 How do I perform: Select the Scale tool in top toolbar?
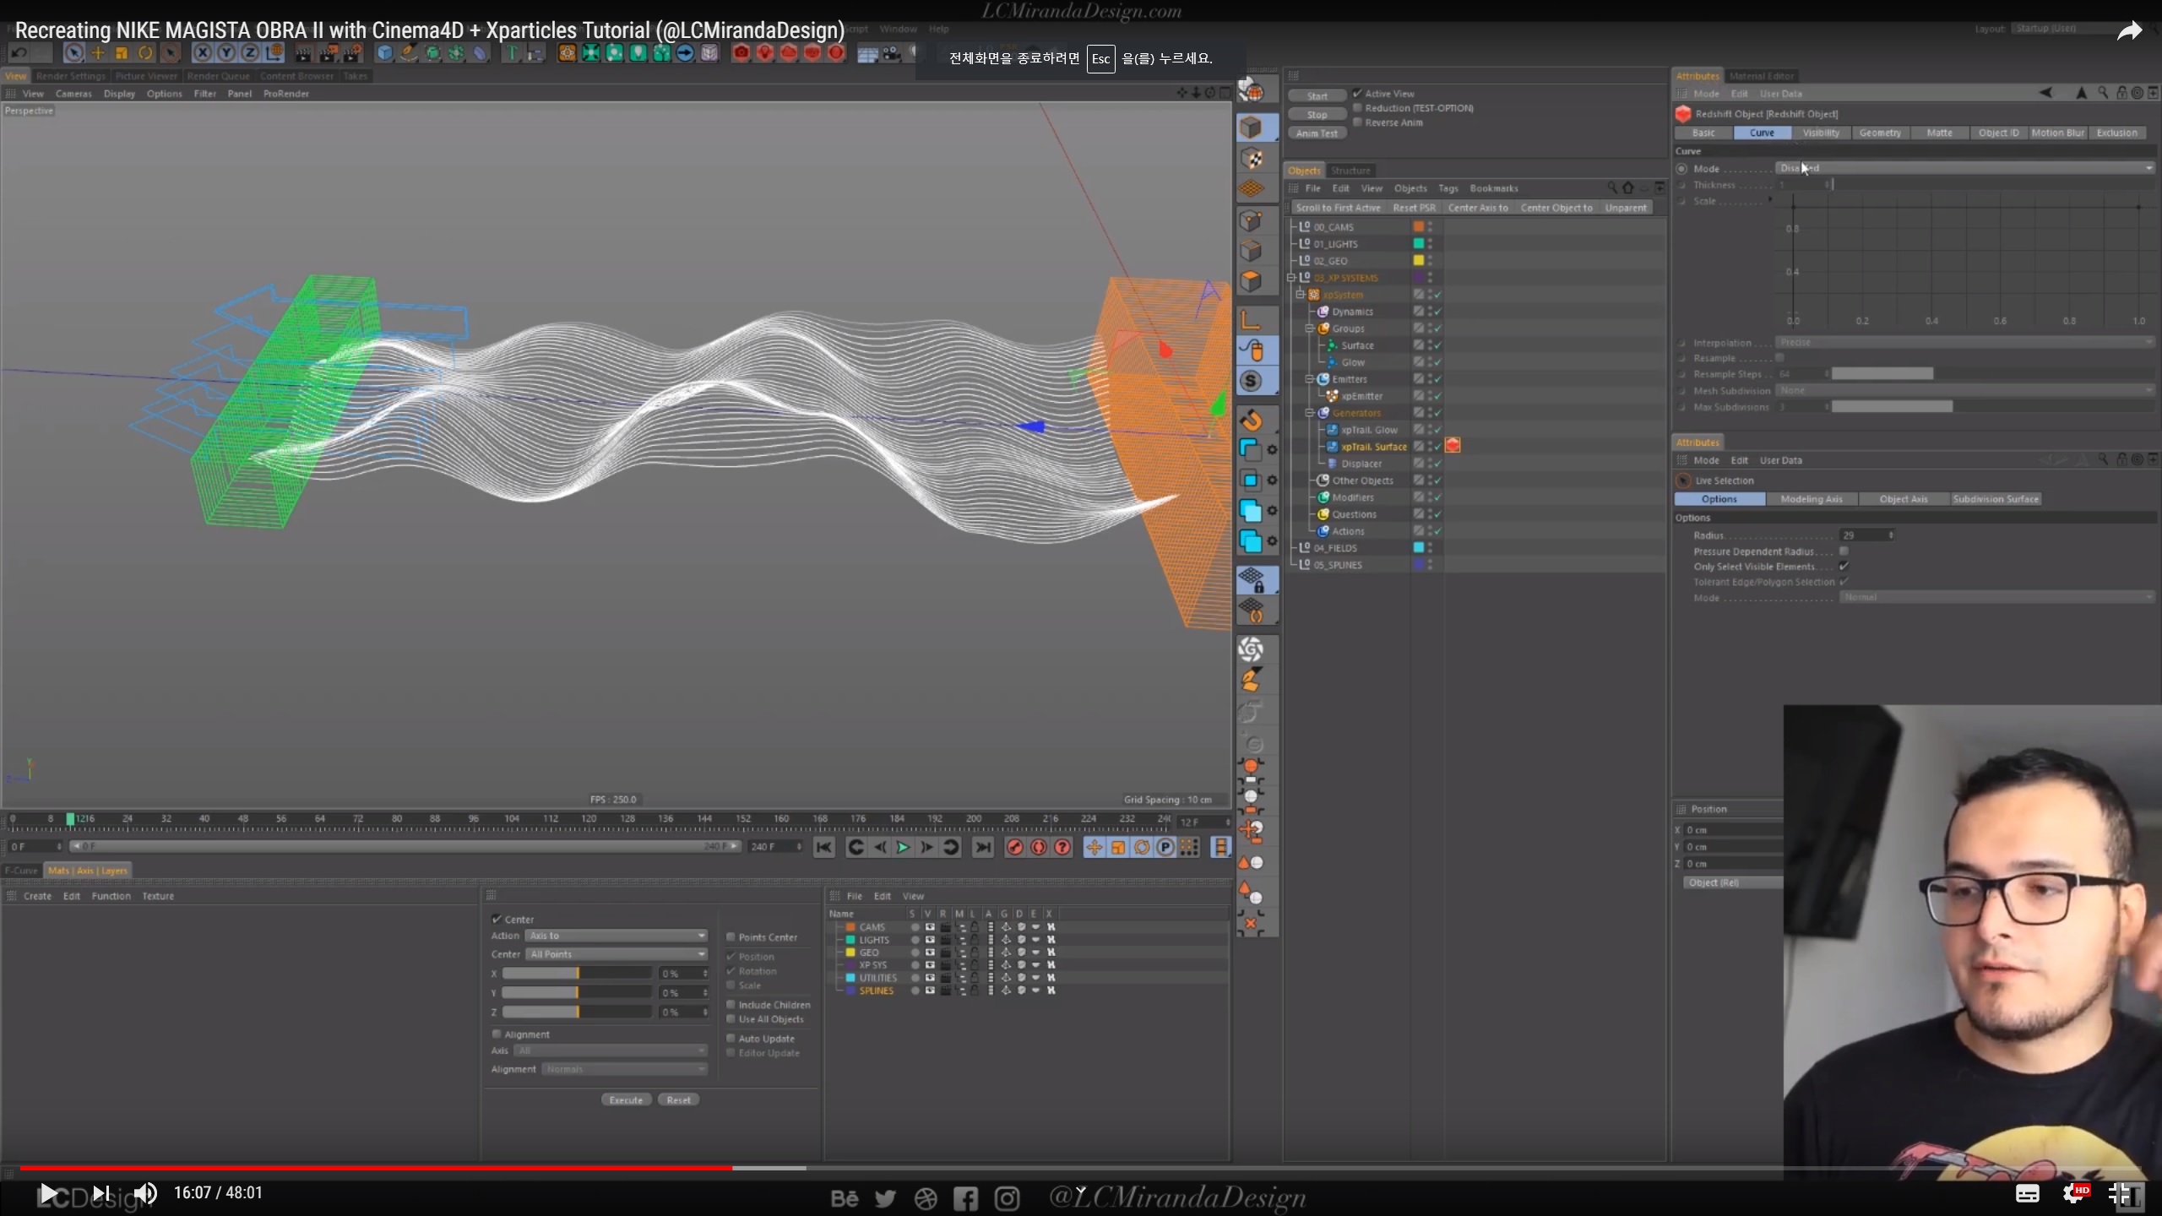[122, 53]
